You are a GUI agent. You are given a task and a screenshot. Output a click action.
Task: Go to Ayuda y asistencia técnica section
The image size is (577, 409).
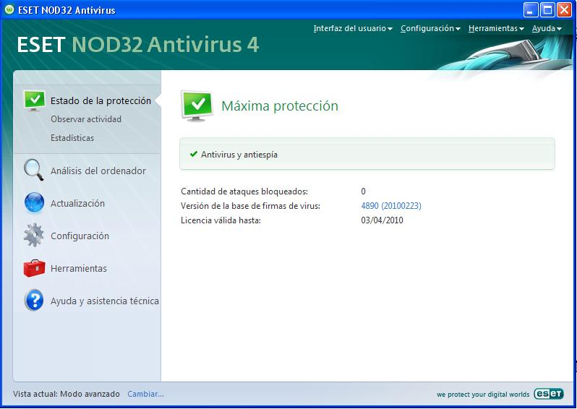pos(104,301)
